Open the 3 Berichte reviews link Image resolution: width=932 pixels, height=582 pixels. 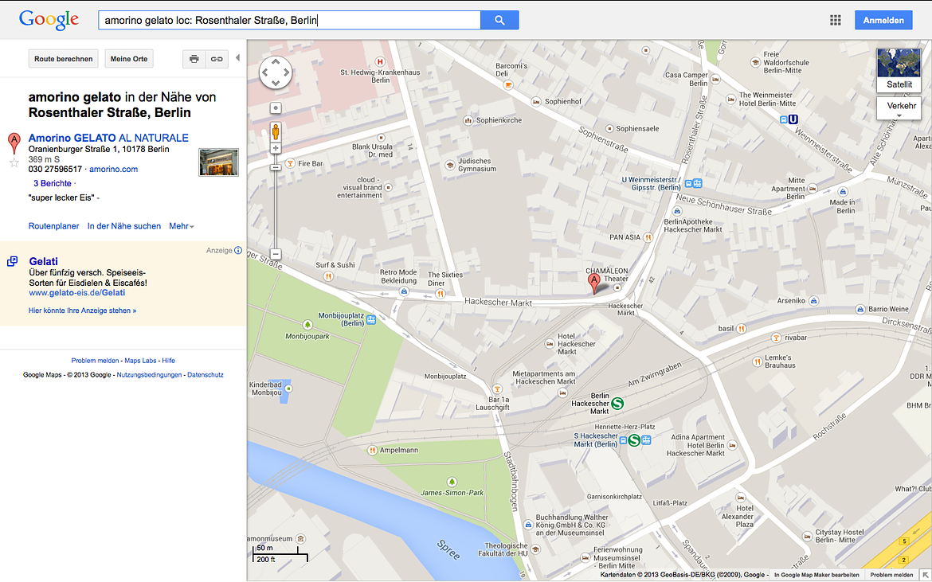53,183
